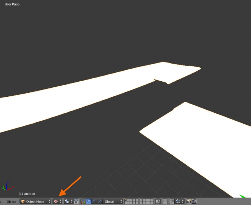Toggle the 3D manipulator widget

[x=83, y=202]
